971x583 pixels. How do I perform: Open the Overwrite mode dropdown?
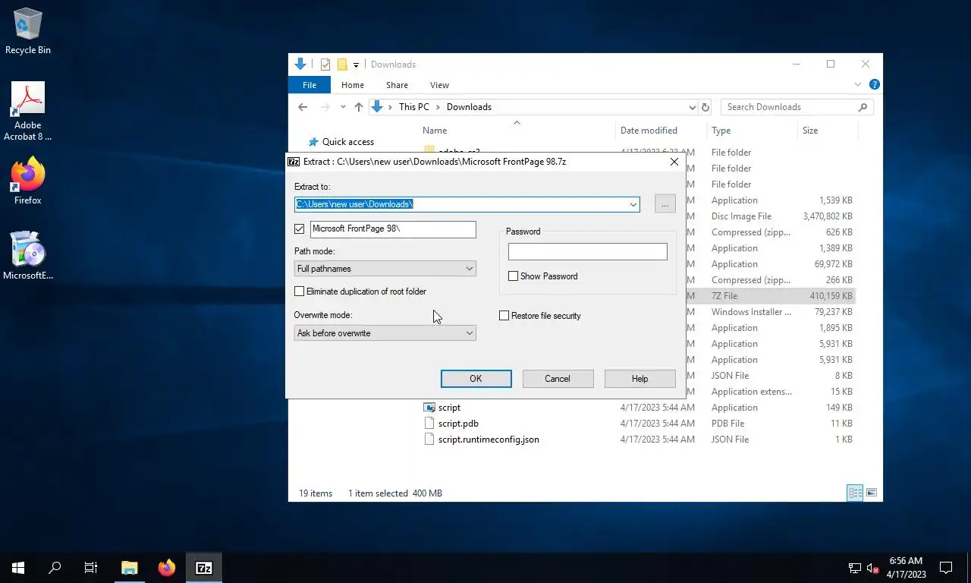click(470, 333)
